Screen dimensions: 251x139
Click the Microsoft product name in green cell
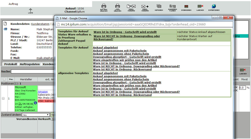(20, 87)
